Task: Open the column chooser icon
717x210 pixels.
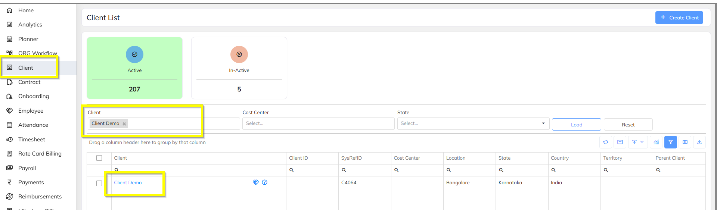Action: coord(685,142)
